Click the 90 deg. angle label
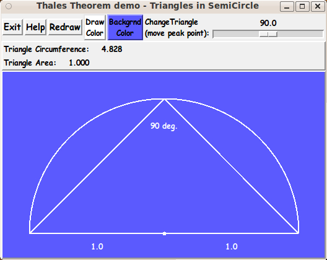This screenshot has width=327, height=260. tap(163, 126)
